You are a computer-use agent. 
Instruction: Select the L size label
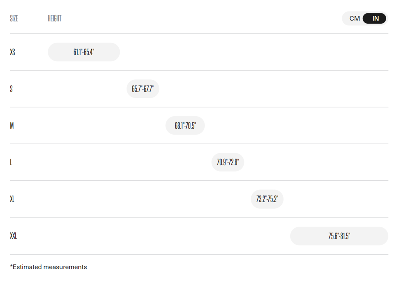click(11, 162)
